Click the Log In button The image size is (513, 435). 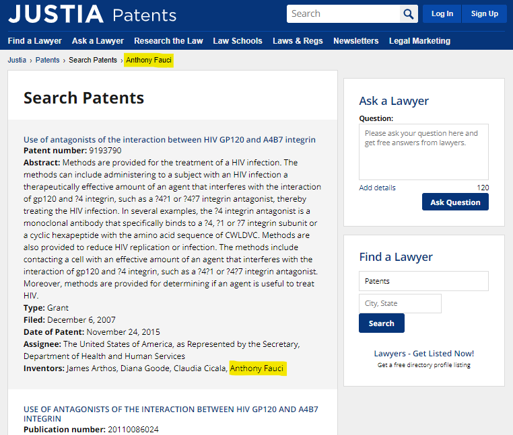pyautogui.click(x=442, y=13)
